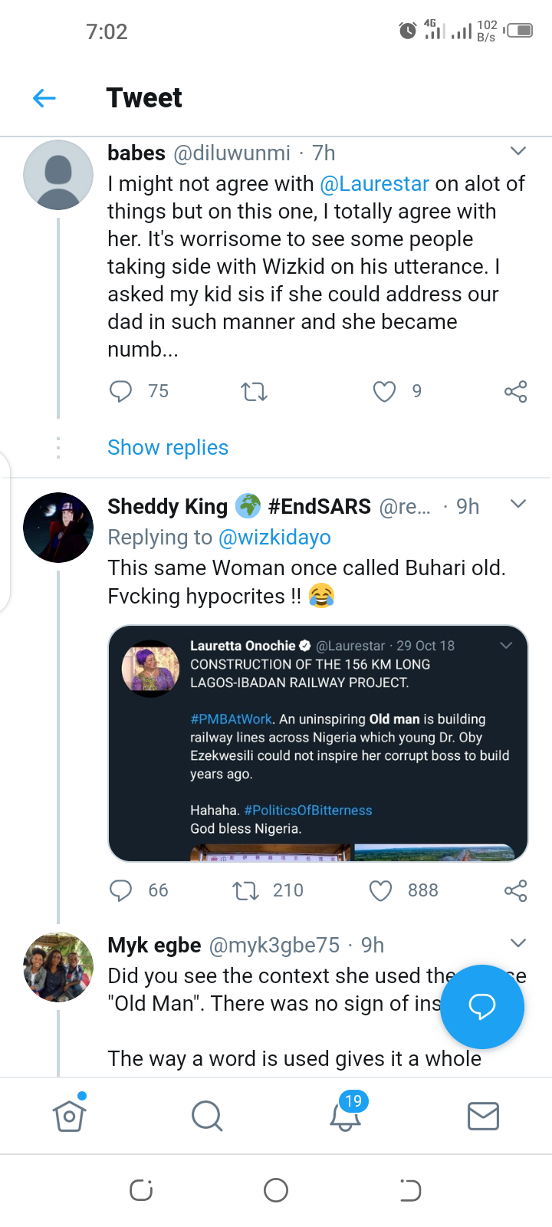This screenshot has height=1227, width=552.
Task: Open the Messages envelope tab
Action: pyautogui.click(x=483, y=1116)
